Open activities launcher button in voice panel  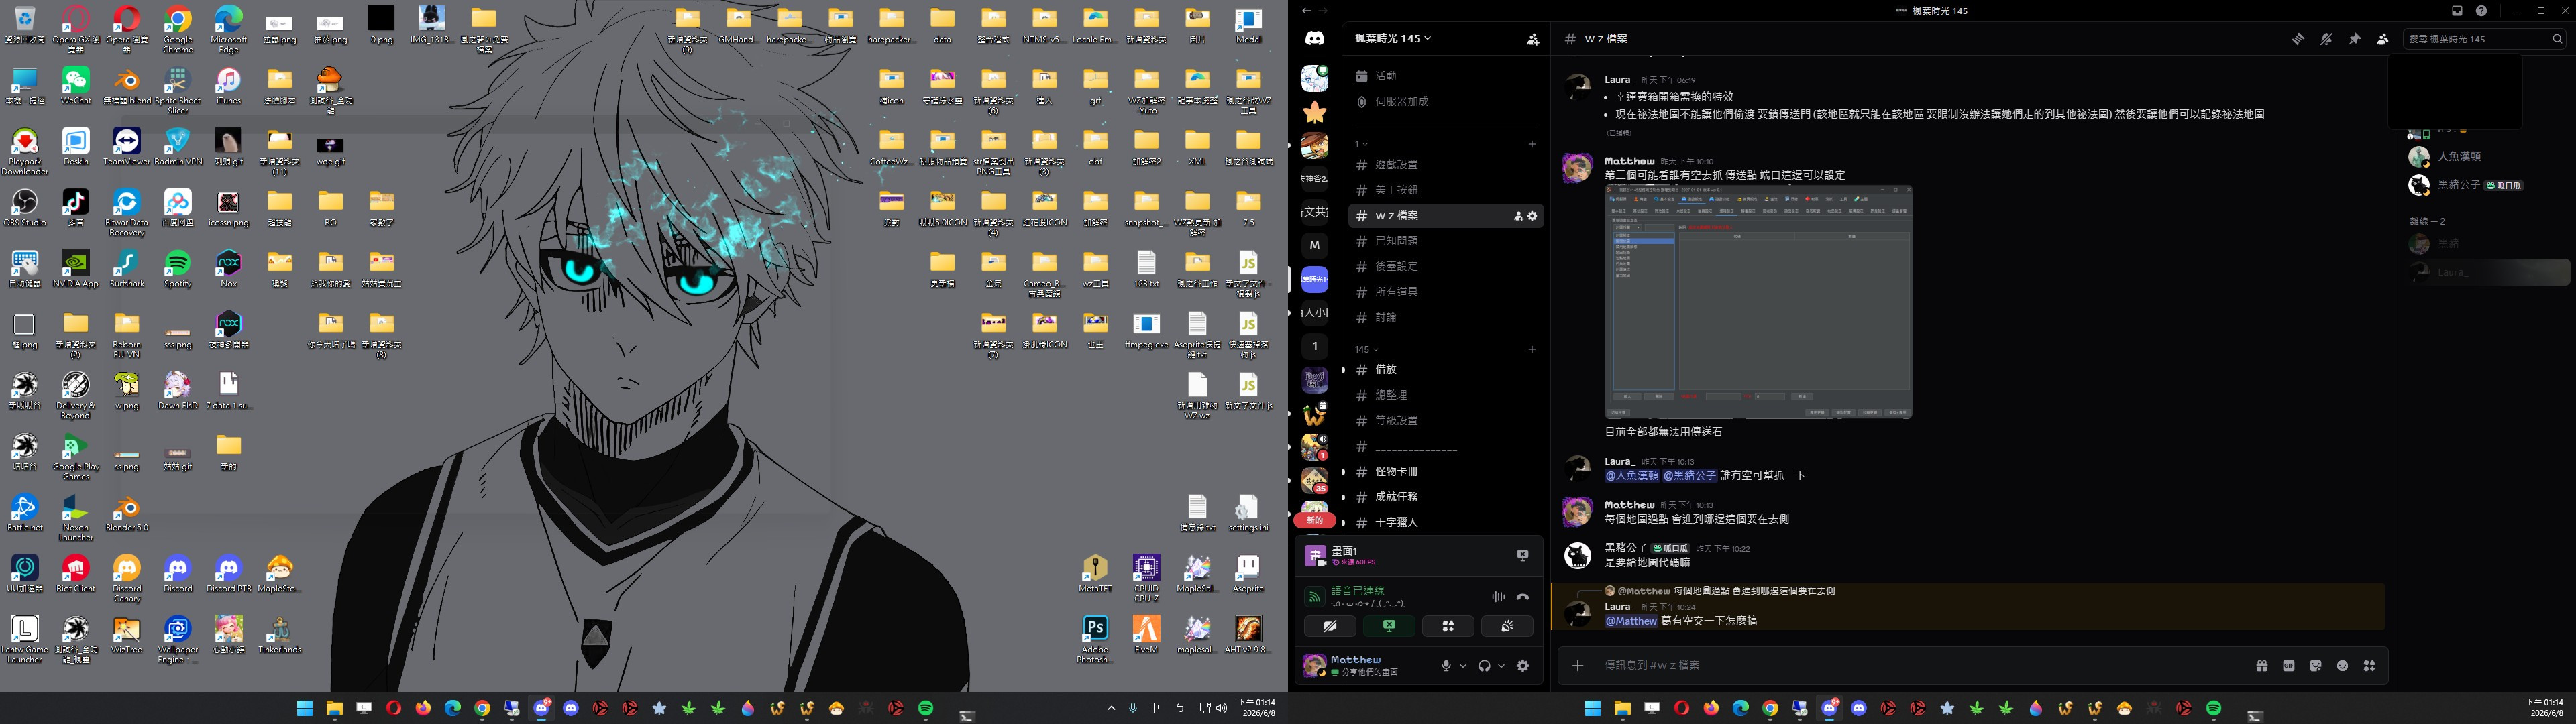coord(1448,626)
